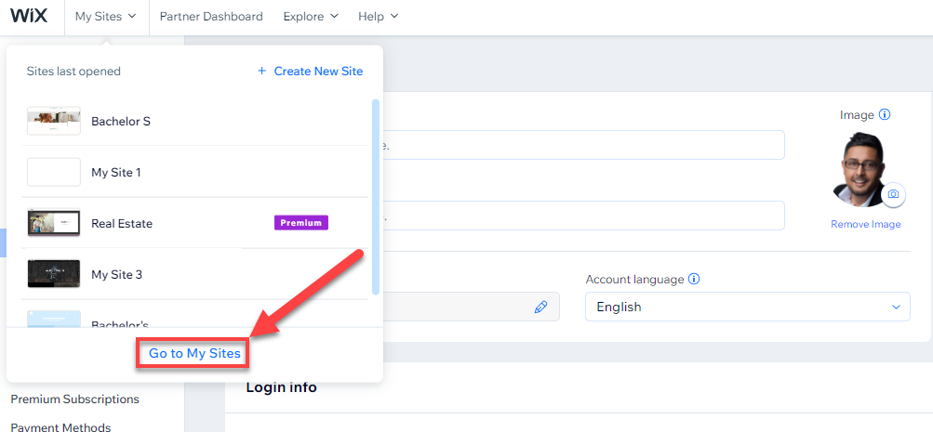The image size is (933, 432).
Task: Click the pencil edit icon
Action: [540, 308]
